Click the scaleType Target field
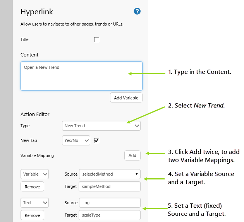This screenshot has width=244, height=222. tap(110, 215)
